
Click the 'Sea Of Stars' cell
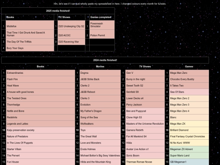click(189, 92)
